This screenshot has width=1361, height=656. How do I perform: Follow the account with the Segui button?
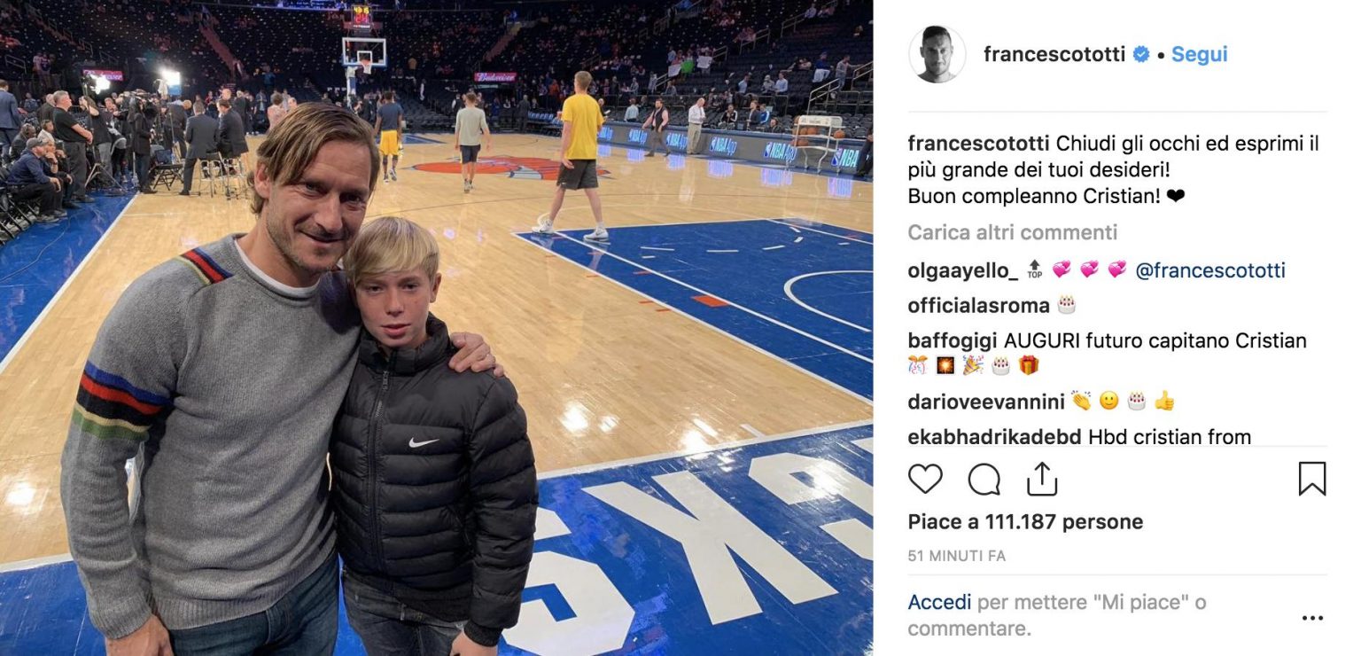pyautogui.click(x=1199, y=54)
